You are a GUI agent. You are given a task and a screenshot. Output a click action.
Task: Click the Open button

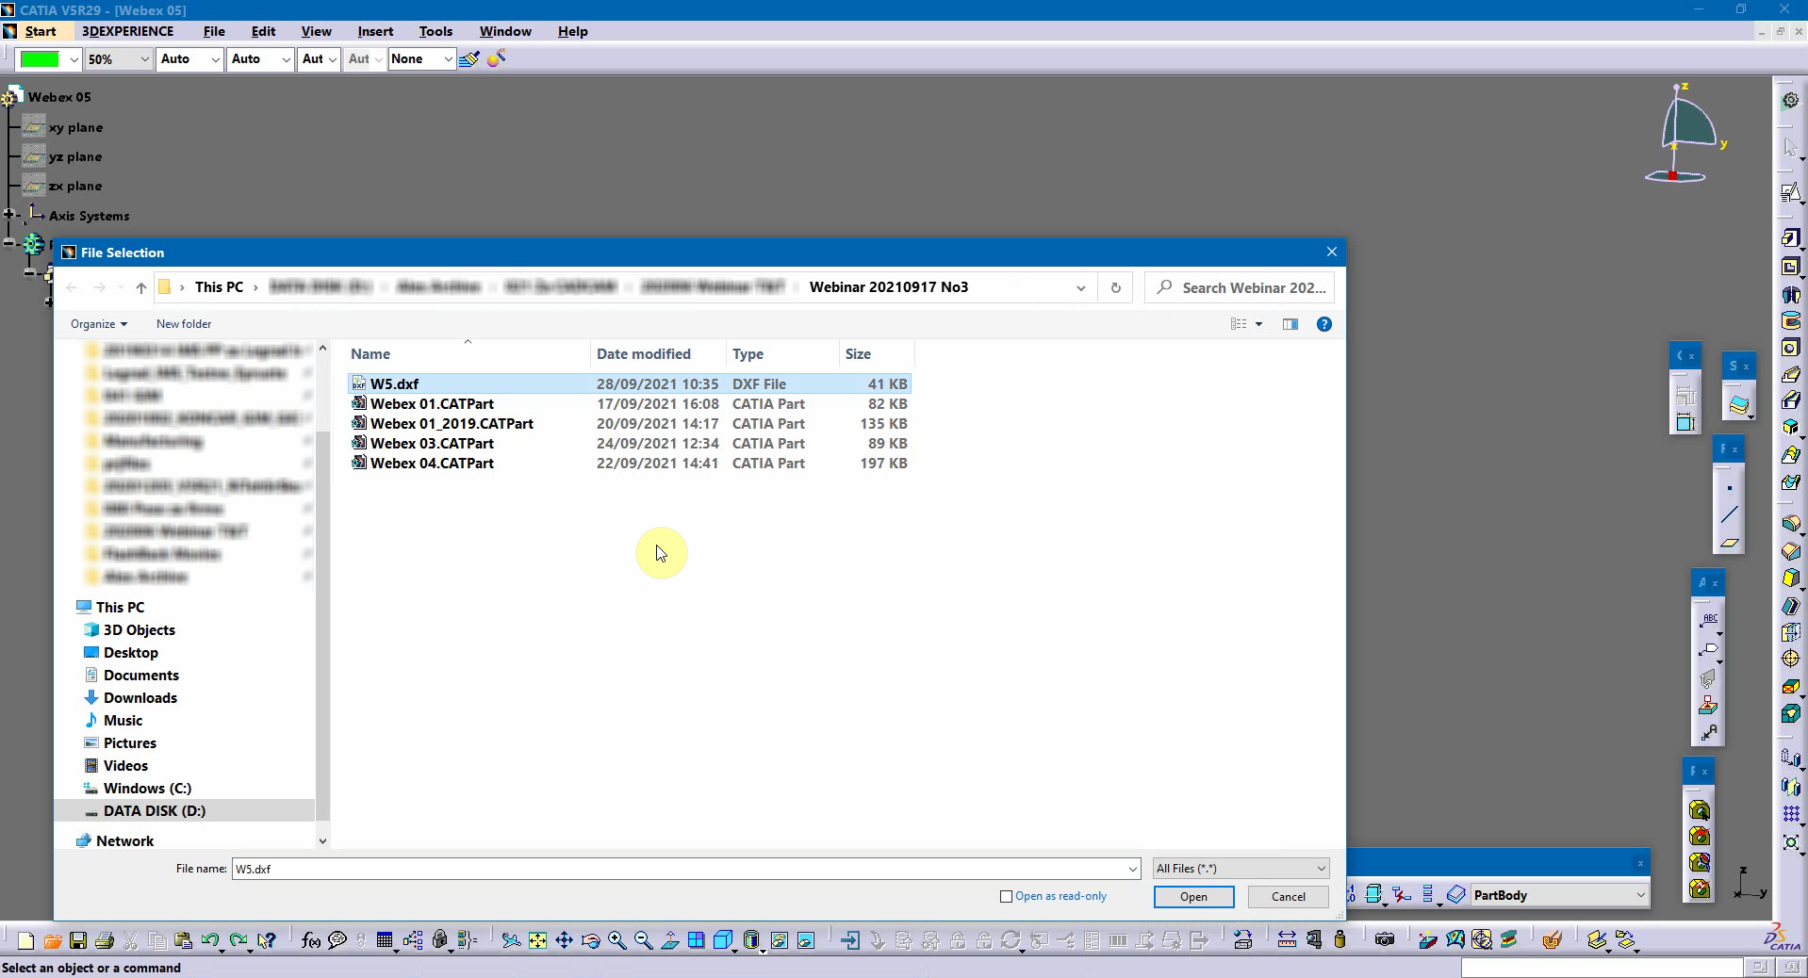[x=1193, y=897]
